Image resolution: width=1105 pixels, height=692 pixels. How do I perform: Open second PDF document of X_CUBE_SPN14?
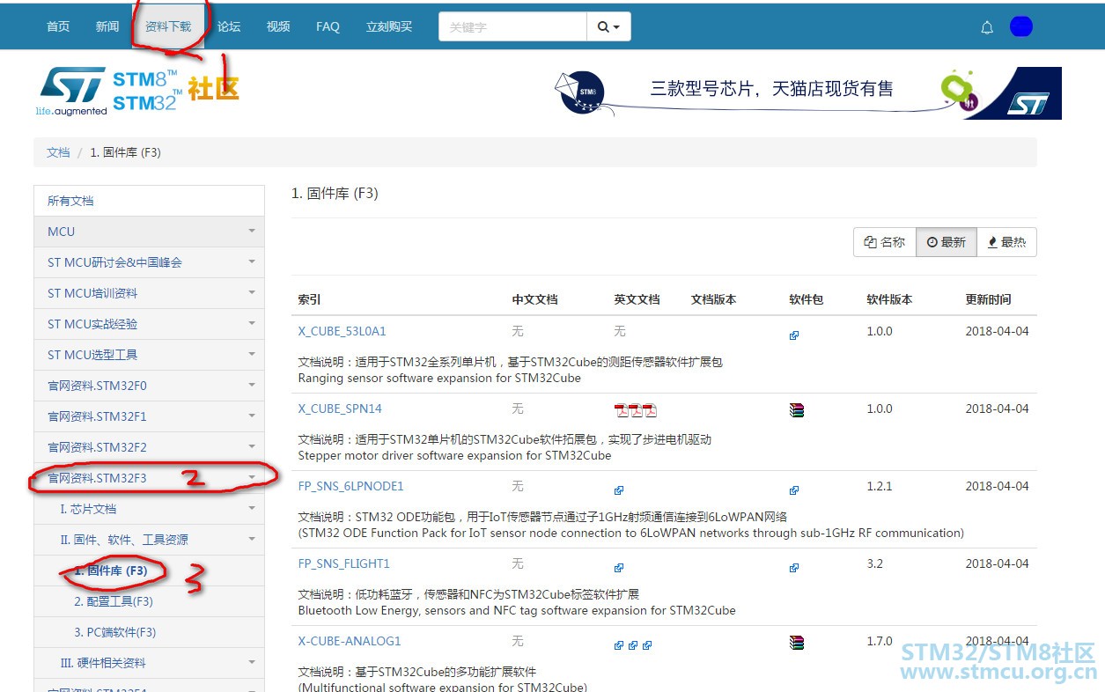click(636, 409)
